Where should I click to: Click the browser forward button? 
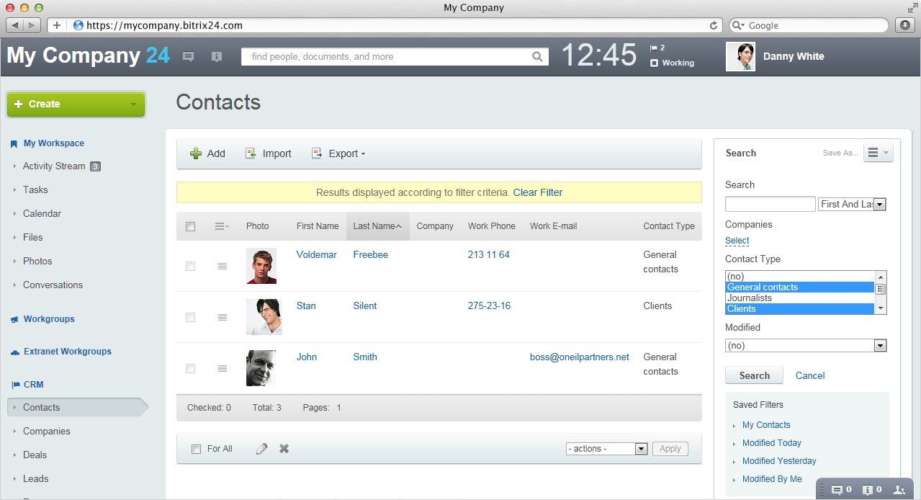pos(33,25)
